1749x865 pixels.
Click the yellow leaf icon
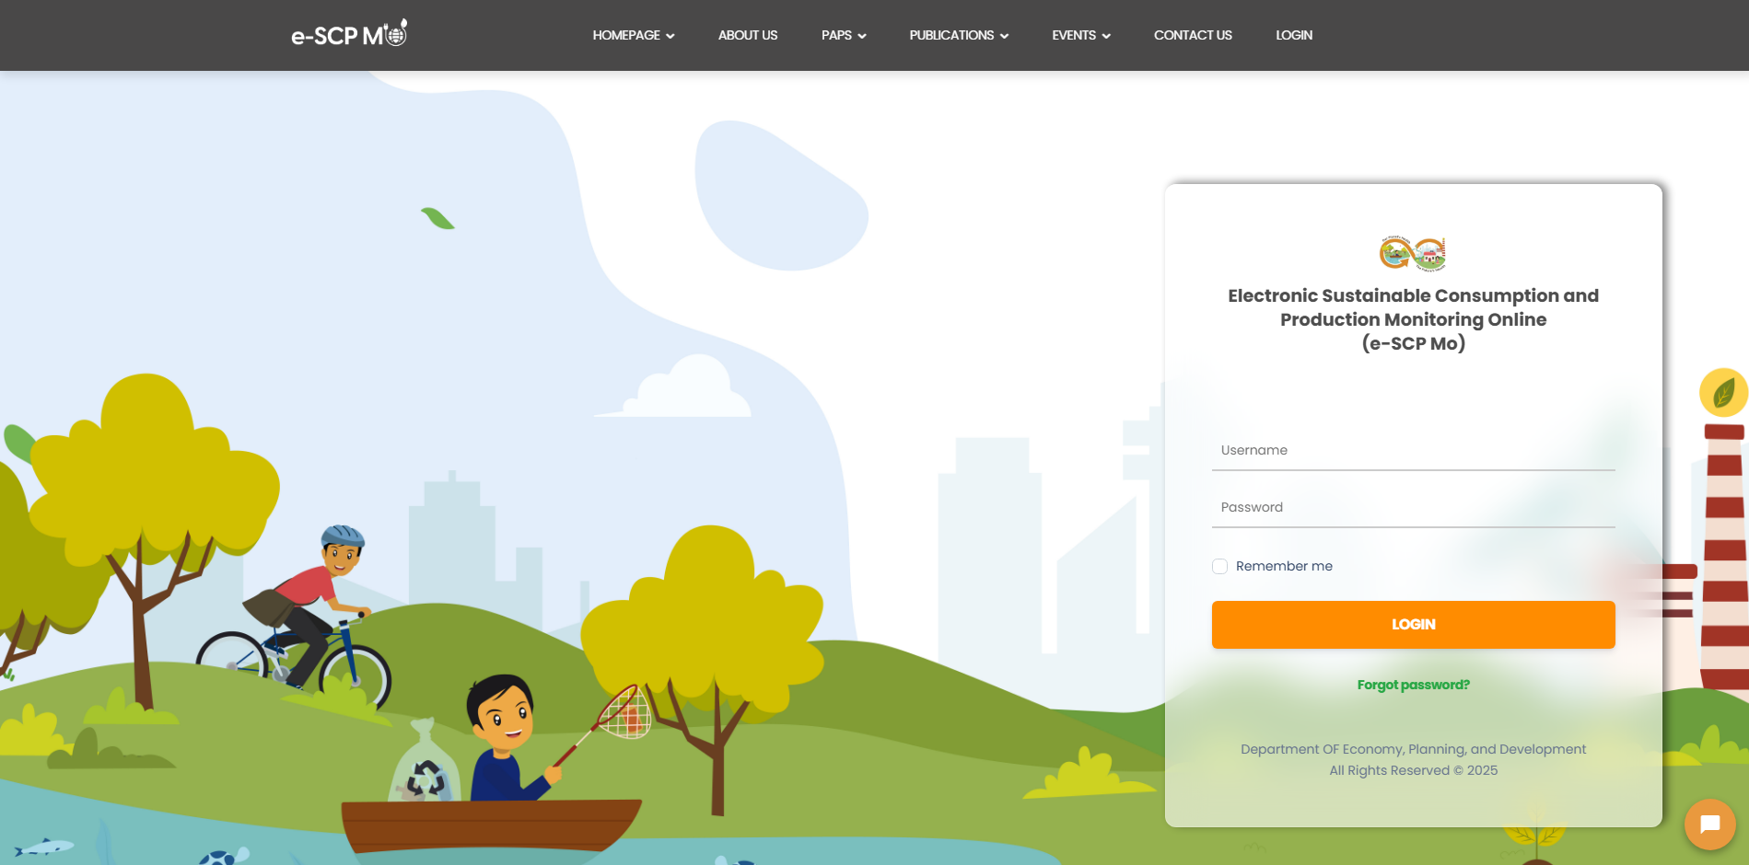1722,393
